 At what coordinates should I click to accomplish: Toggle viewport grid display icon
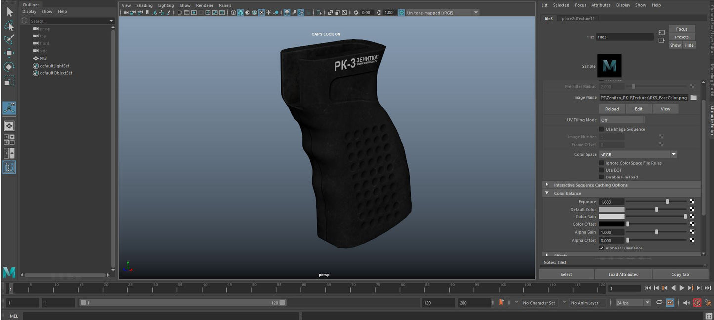click(179, 13)
